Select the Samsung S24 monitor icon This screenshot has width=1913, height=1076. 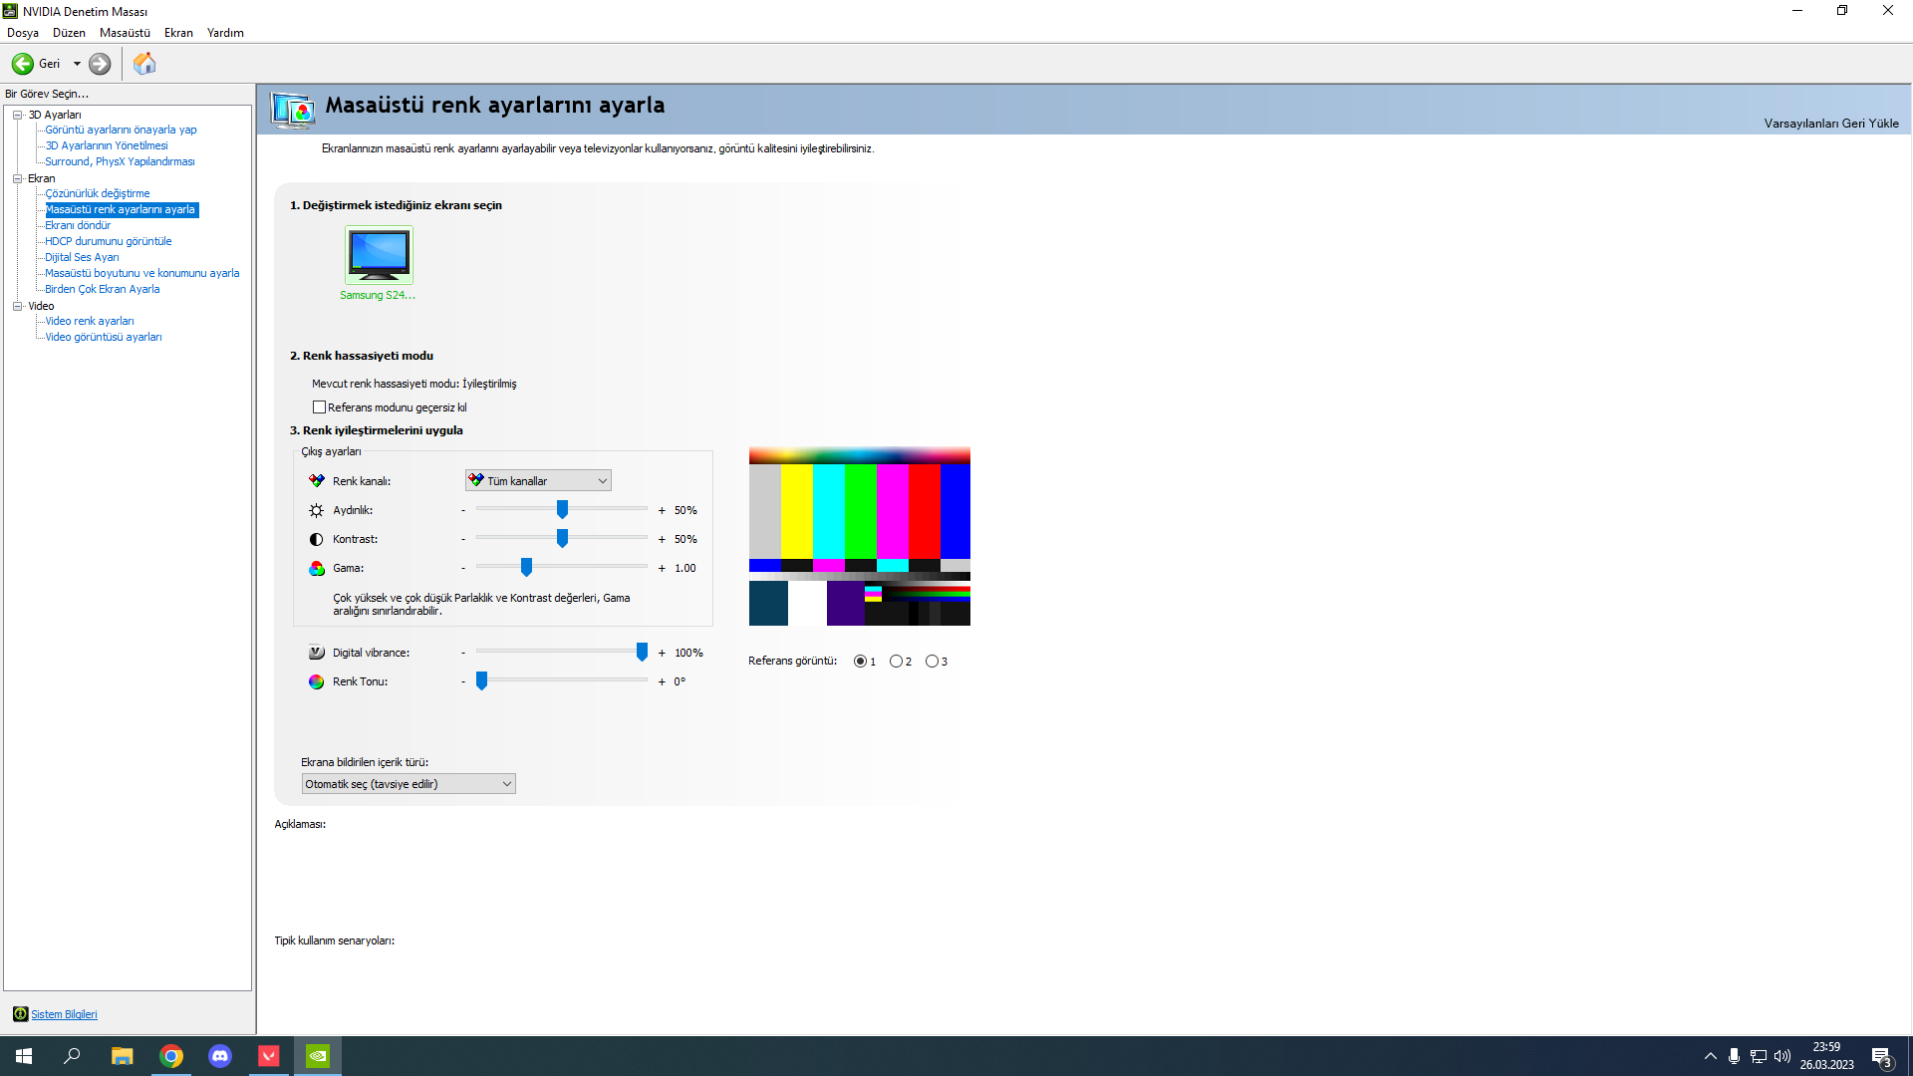click(379, 255)
